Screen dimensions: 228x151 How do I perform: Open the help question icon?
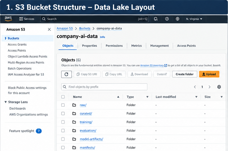tap(167, 19)
